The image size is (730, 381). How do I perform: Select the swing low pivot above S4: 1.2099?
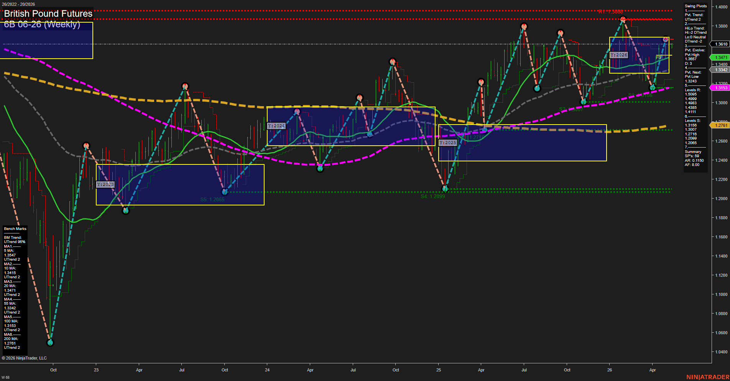tap(445, 189)
